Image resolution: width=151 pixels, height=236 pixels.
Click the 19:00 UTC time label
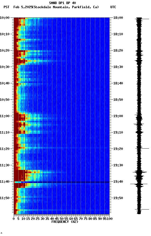tap(118, 116)
